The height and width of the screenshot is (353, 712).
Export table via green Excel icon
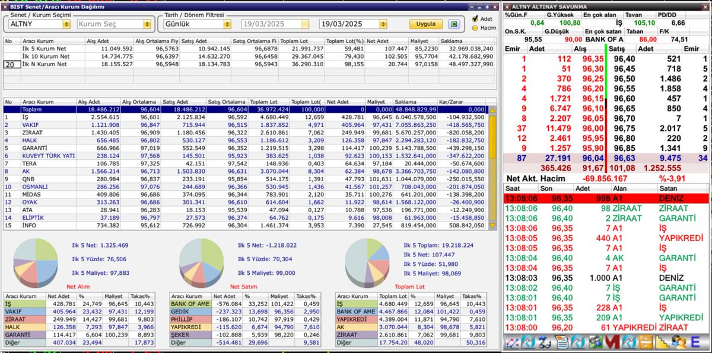pos(454,24)
